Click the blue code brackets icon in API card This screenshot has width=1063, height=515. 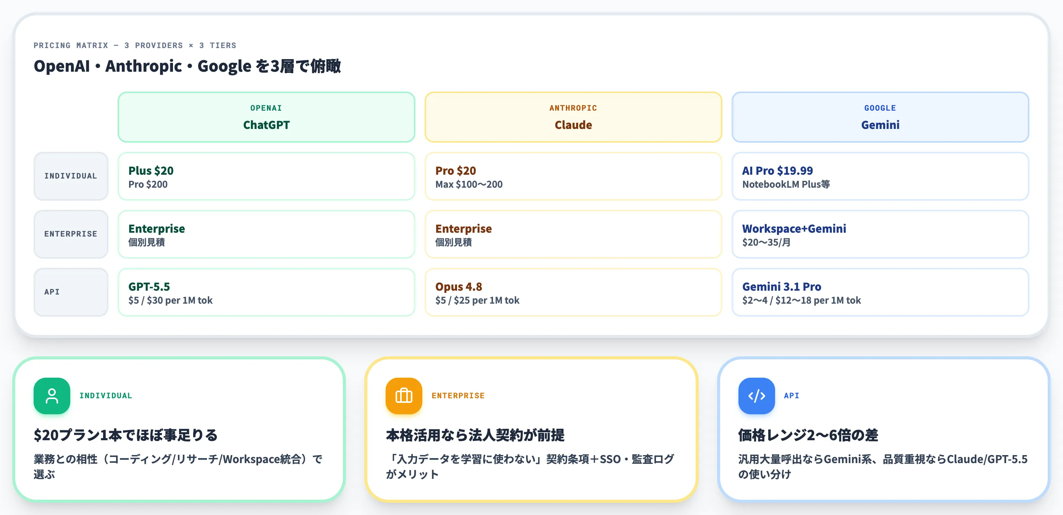[756, 396]
